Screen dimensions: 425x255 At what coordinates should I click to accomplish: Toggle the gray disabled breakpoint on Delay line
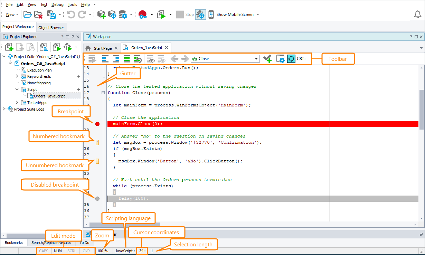point(97,198)
